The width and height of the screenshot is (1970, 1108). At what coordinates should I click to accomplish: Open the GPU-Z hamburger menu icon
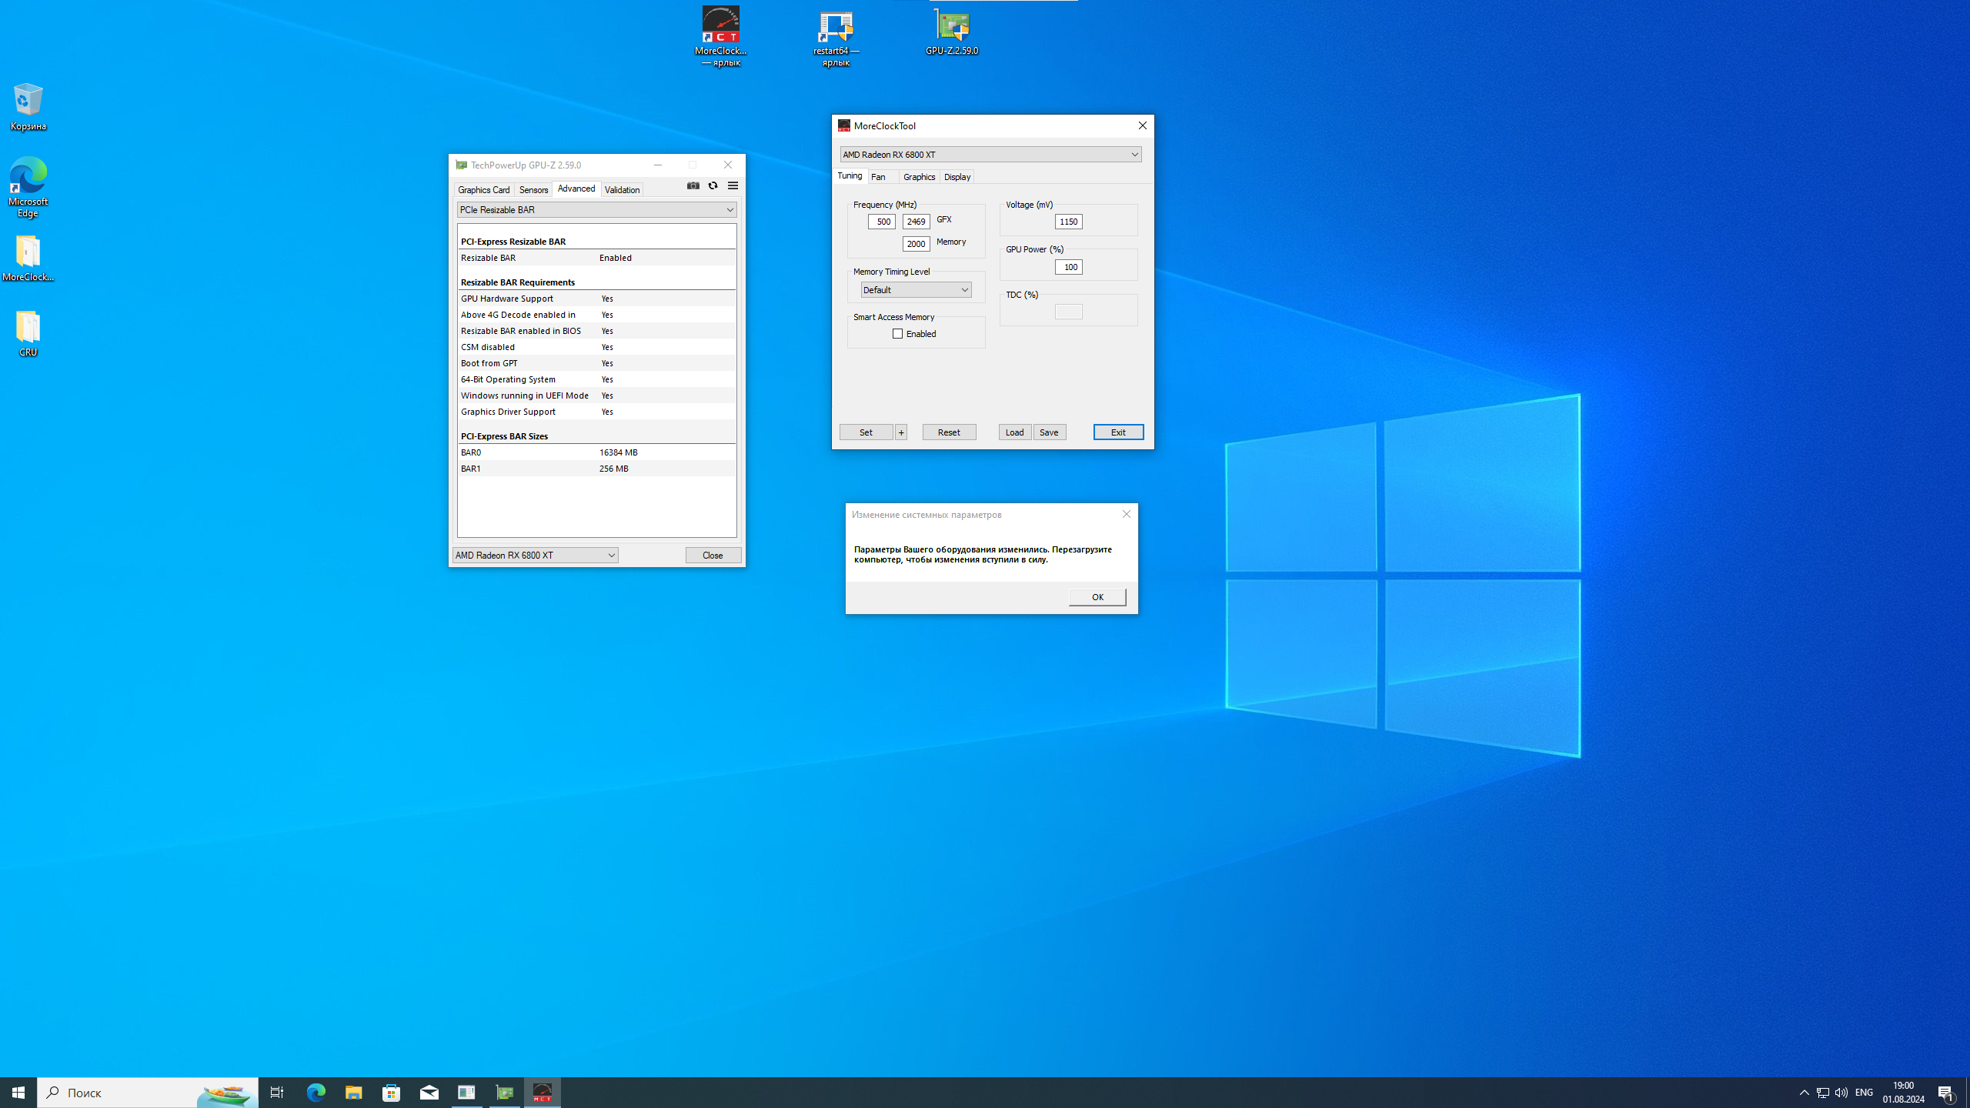tap(733, 185)
